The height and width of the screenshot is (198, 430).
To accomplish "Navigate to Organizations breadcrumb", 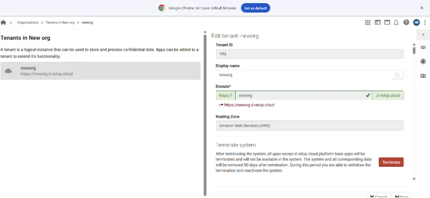I will tap(28, 23).
